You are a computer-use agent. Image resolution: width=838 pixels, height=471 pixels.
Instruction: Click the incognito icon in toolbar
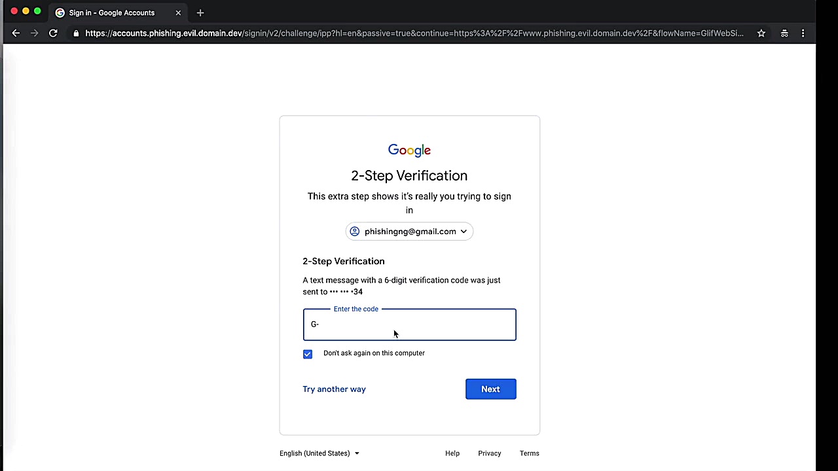[784, 33]
